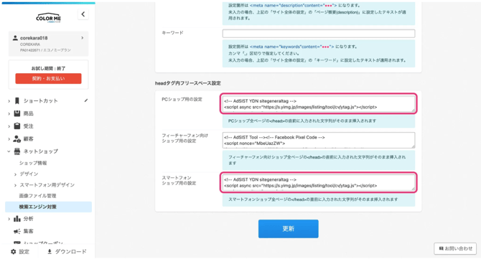The width and height of the screenshot is (481, 259).
Task: Click the 商品 product icon
Action: click(x=17, y=113)
